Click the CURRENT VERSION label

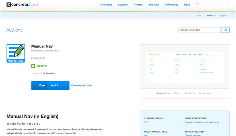click(x=154, y=118)
